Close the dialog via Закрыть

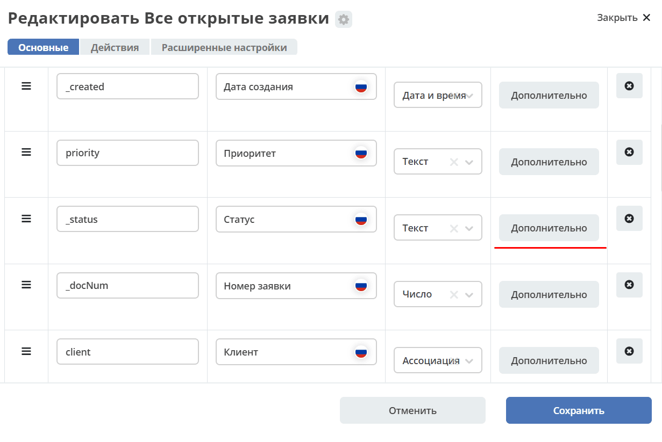(x=624, y=18)
